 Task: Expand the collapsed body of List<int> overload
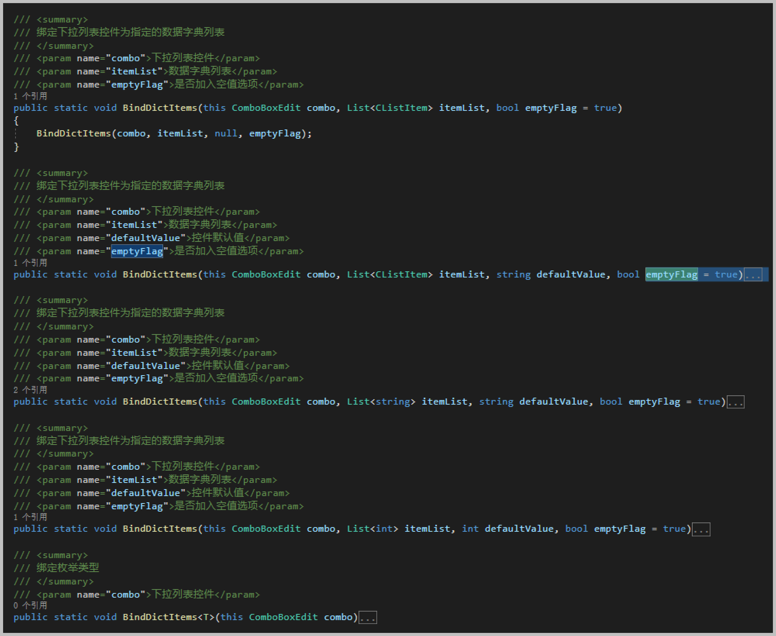pyautogui.click(x=701, y=529)
